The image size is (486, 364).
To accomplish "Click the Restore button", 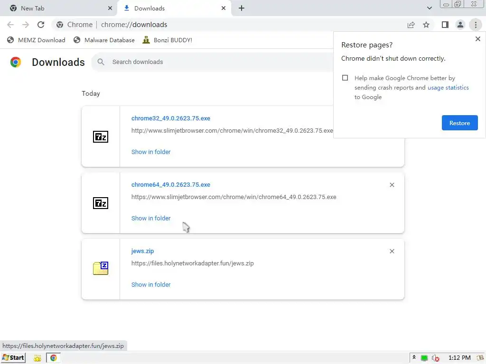I will pos(459,123).
